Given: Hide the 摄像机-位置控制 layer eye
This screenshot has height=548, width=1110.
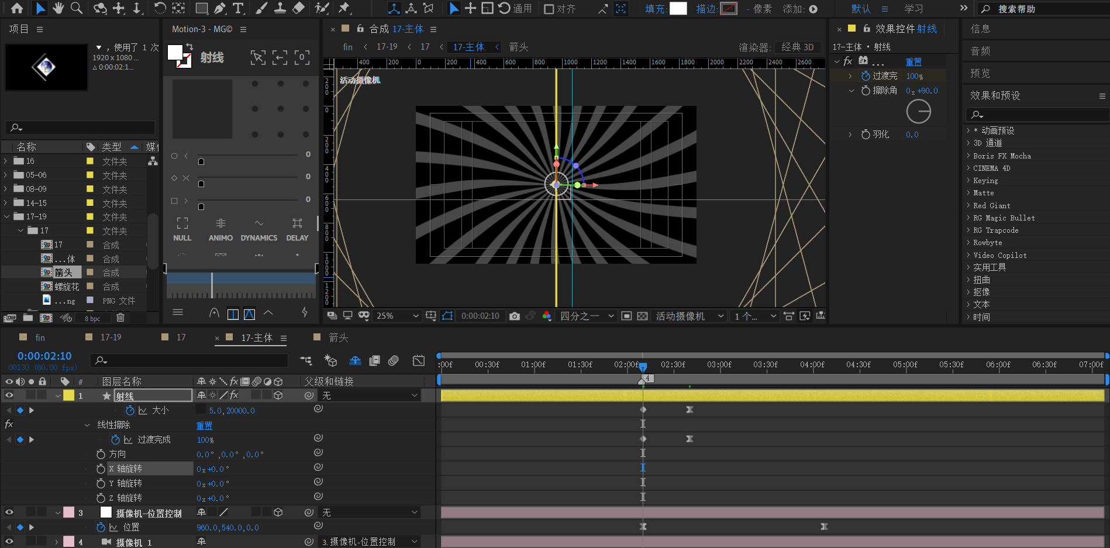Looking at the screenshot, I should pos(9,512).
